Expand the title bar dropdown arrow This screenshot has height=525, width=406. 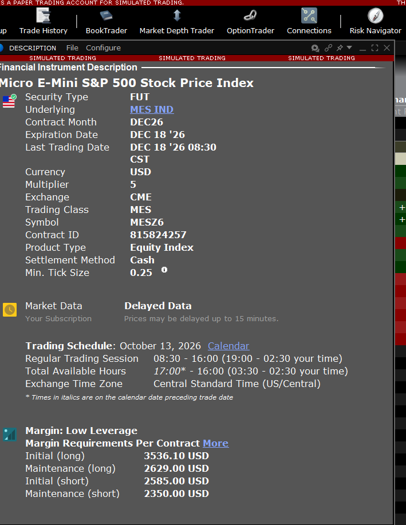[x=349, y=48]
